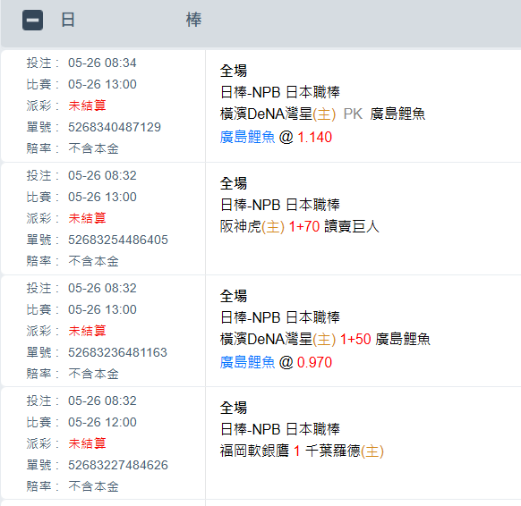Click the red 1.140 odds value
The height and width of the screenshot is (506, 521).
315,137
